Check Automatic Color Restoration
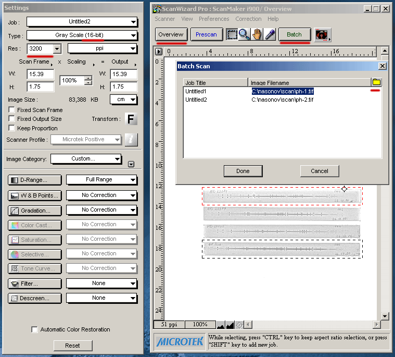395x357 pixels. click(x=34, y=329)
